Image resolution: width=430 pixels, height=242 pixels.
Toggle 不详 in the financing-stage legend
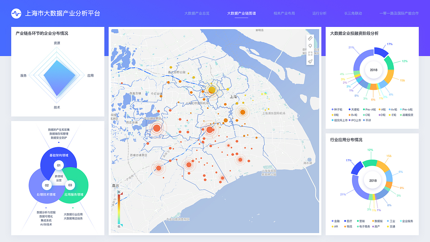point(367,120)
